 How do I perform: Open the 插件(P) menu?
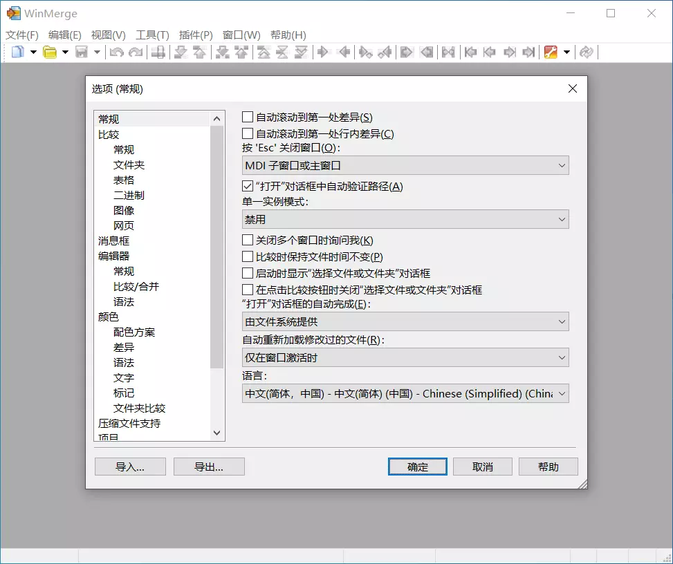pos(196,35)
